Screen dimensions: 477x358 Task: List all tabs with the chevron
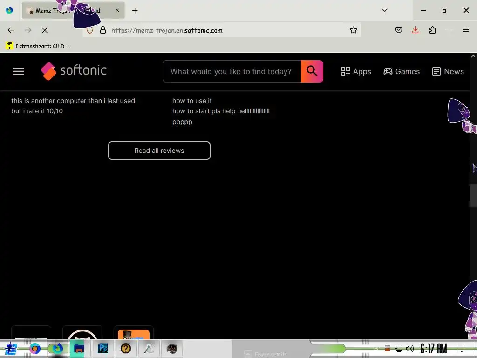click(x=384, y=10)
